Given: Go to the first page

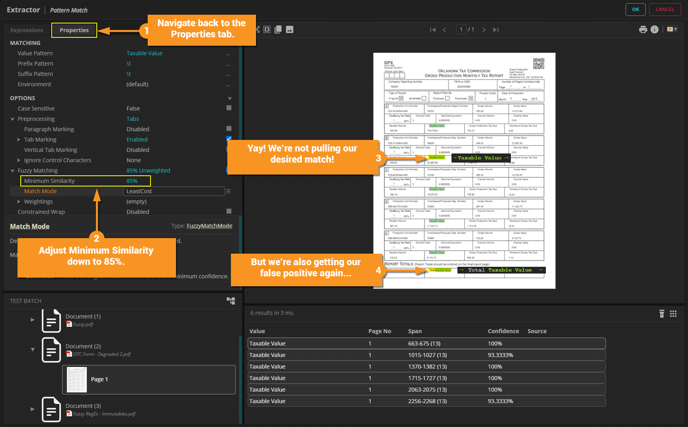Looking at the screenshot, I should pyautogui.click(x=433, y=30).
